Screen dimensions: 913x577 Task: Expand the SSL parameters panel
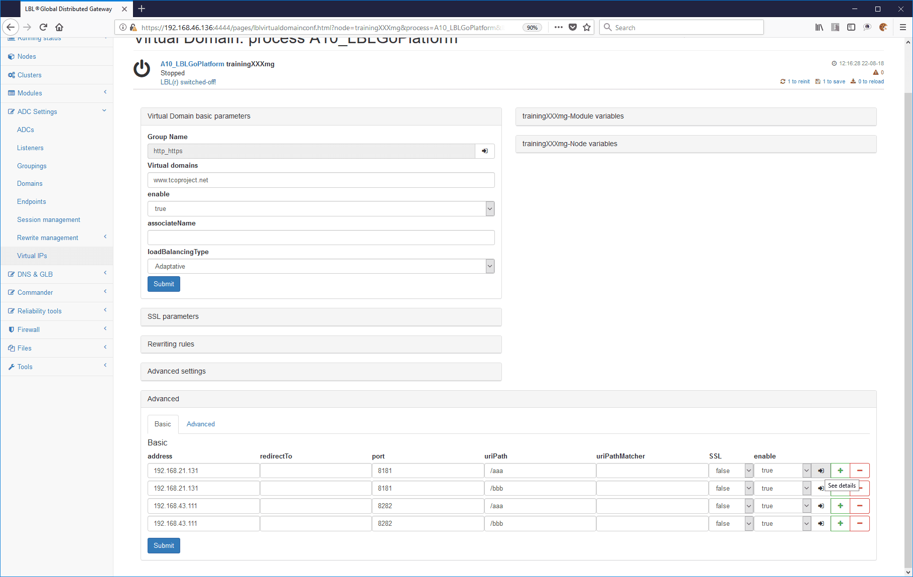321,316
